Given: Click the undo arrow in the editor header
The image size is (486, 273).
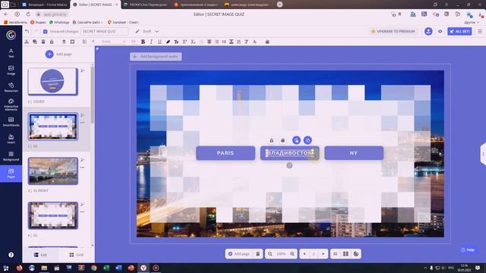Looking at the screenshot, I should click(x=27, y=31).
